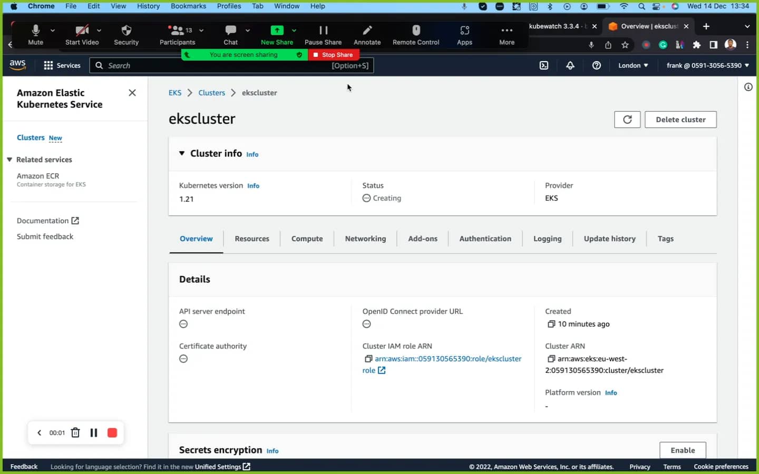
Task: Mute the Zoom microphone
Action: (35, 35)
